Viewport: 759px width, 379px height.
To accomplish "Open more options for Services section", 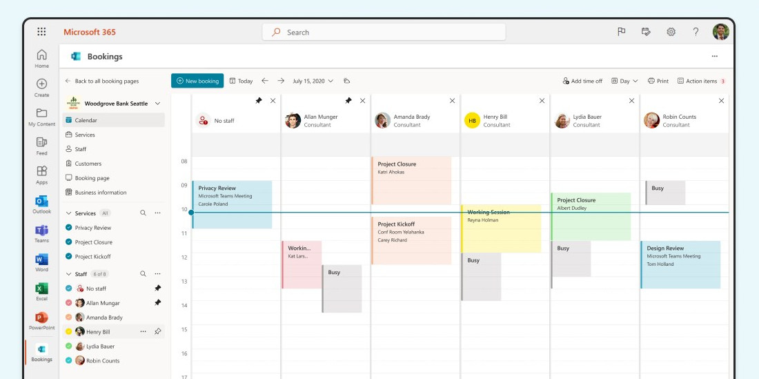I will [157, 213].
